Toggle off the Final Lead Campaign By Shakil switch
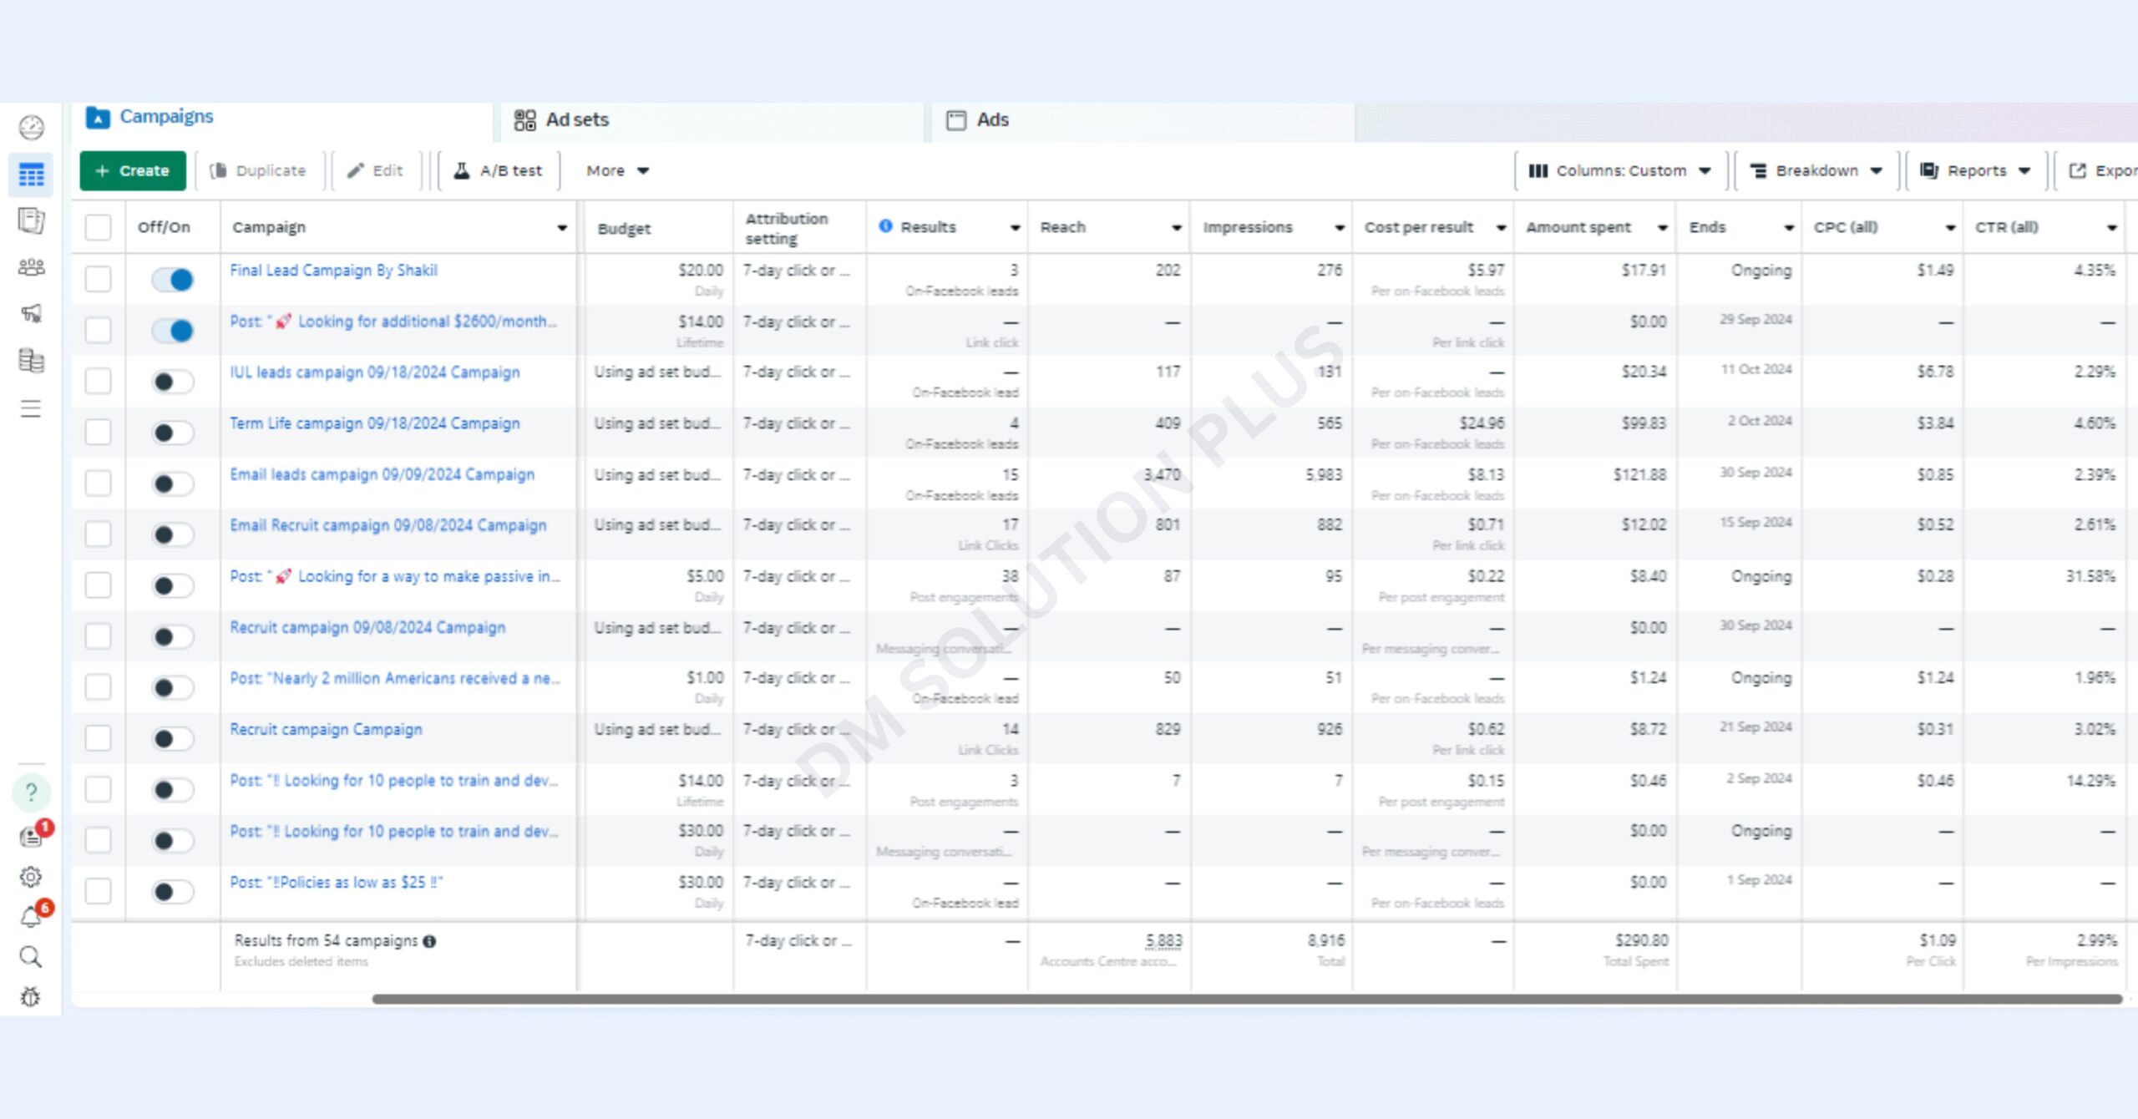 (173, 280)
